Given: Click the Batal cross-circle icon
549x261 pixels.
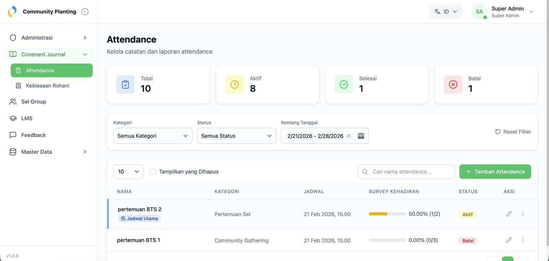Looking at the screenshot, I should [x=453, y=84].
